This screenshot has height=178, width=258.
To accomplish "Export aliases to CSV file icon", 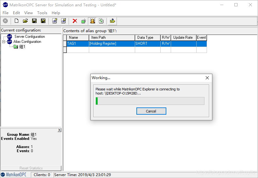I will click(54, 21).
